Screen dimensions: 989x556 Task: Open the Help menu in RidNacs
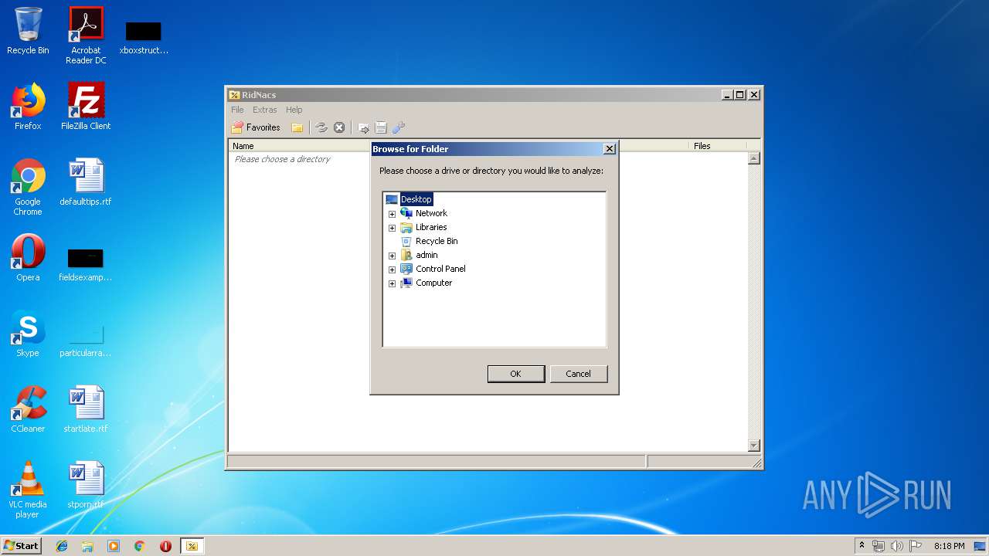click(x=294, y=110)
